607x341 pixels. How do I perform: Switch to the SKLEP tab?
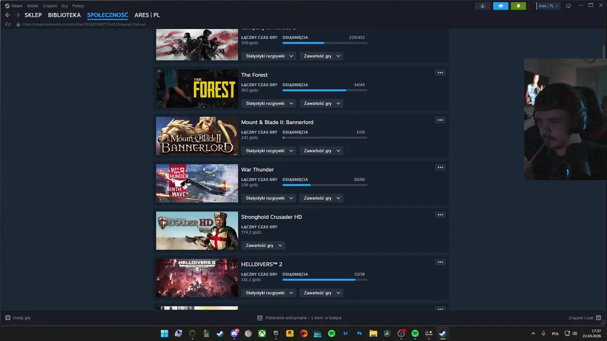pos(33,15)
